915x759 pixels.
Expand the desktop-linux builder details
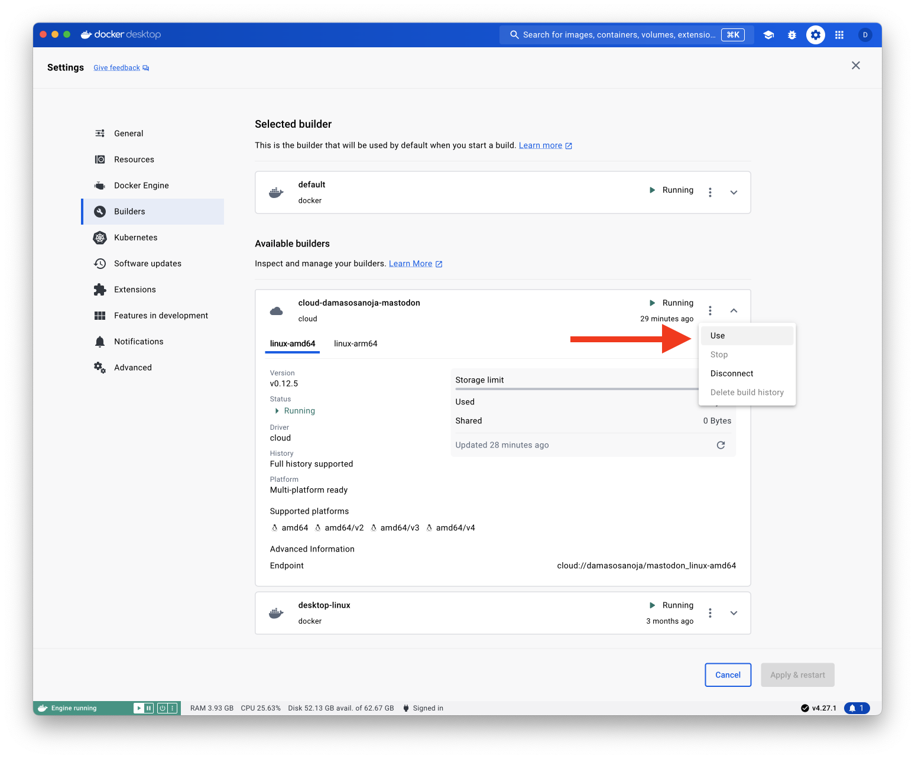734,613
